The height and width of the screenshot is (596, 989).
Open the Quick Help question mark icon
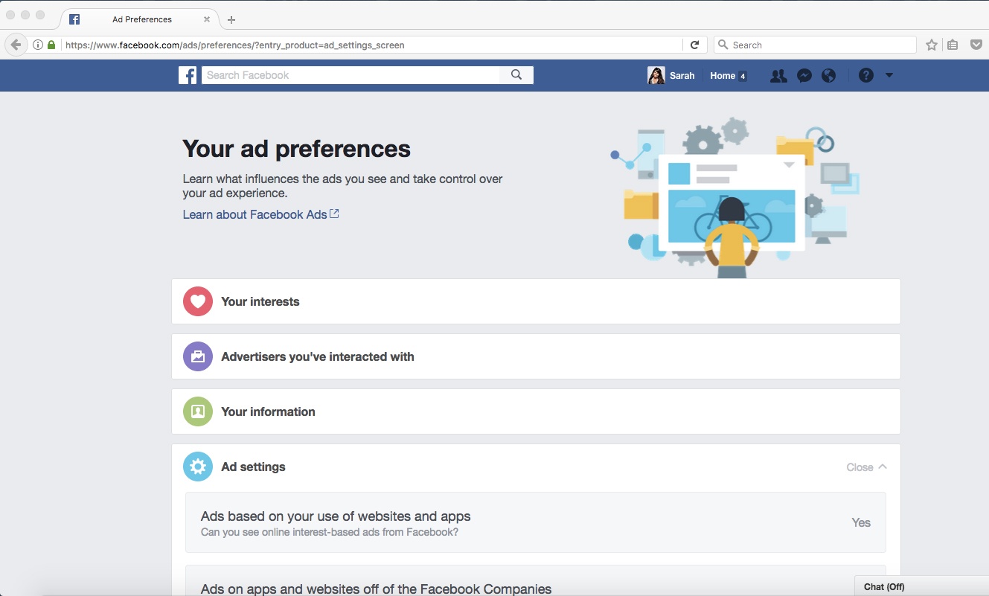tap(865, 75)
